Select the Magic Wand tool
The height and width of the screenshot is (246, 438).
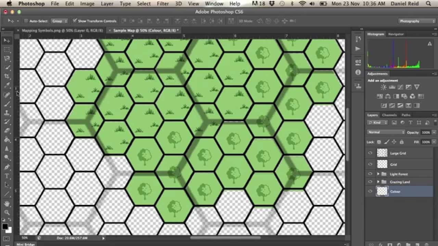[x=7, y=68]
